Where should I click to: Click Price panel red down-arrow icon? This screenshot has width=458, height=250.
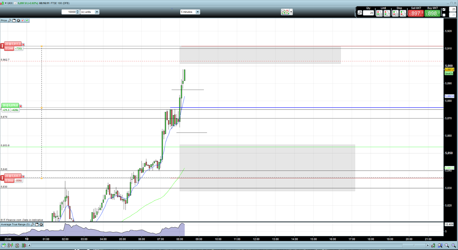tap(23, 21)
